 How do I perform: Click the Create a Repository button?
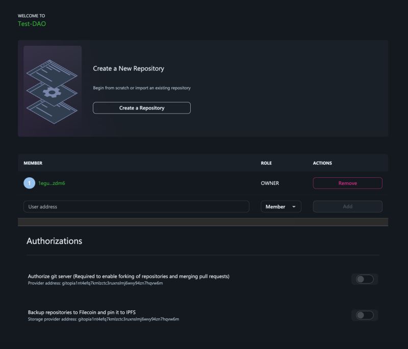pos(141,108)
